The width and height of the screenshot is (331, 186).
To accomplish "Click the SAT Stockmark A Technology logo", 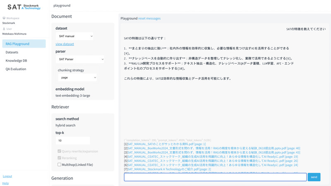I will tap(24, 7).
